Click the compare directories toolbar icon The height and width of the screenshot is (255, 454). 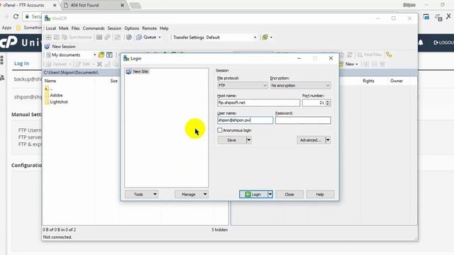point(48,37)
